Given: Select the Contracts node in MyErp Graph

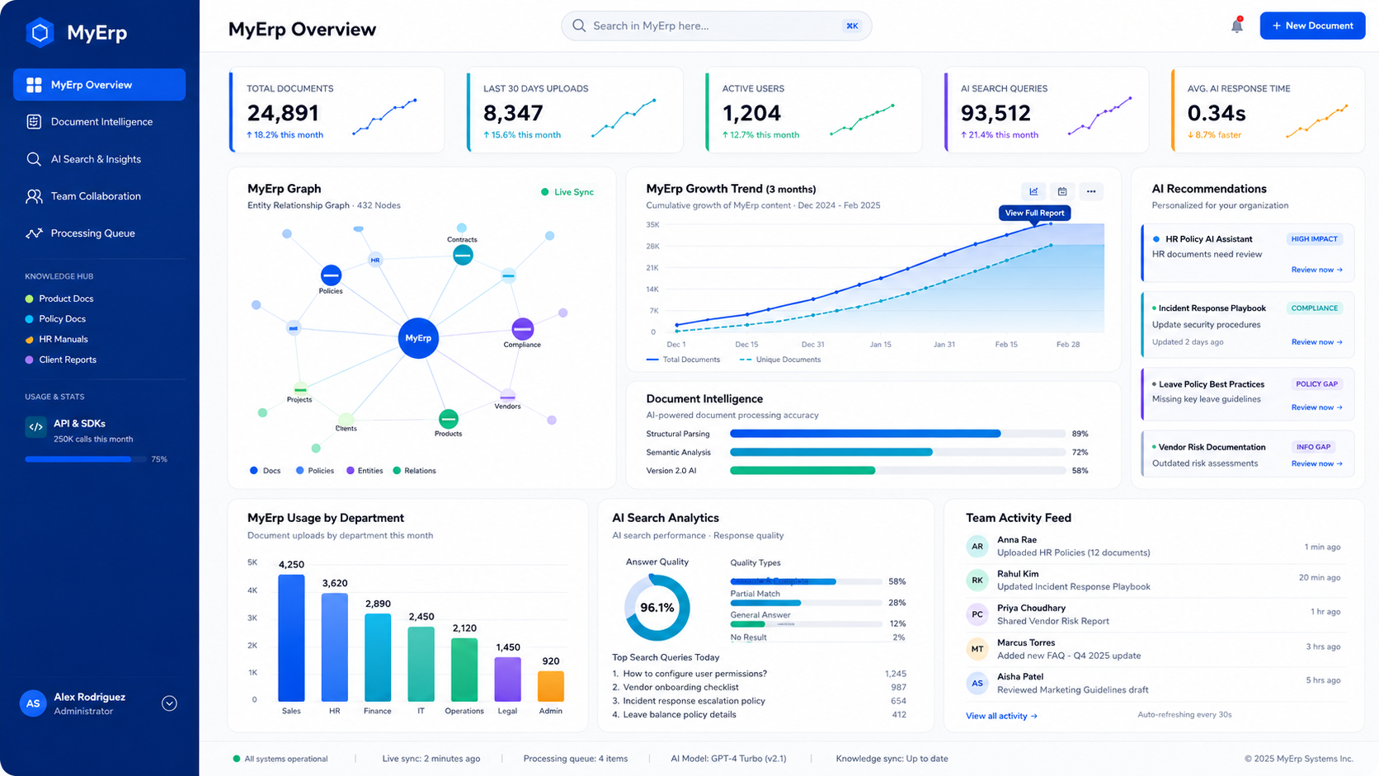Looking at the screenshot, I should [x=463, y=255].
